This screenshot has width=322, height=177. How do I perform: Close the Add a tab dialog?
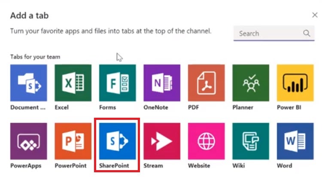[315, 15]
